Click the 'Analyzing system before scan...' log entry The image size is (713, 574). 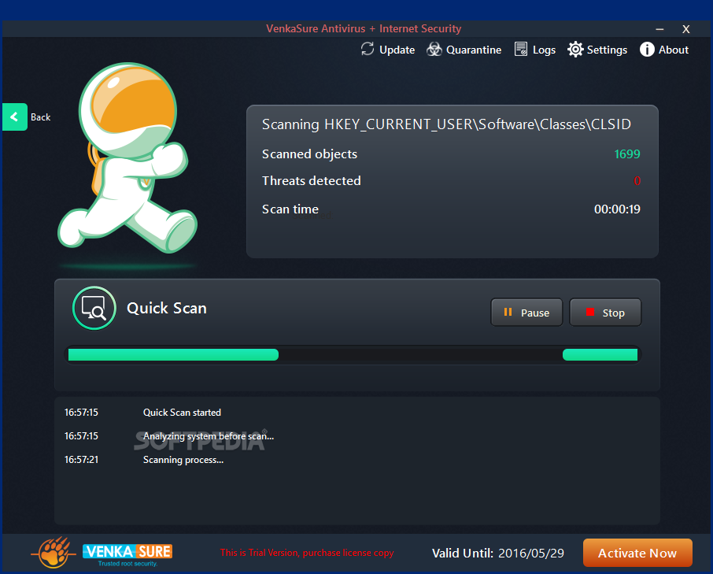coord(209,436)
